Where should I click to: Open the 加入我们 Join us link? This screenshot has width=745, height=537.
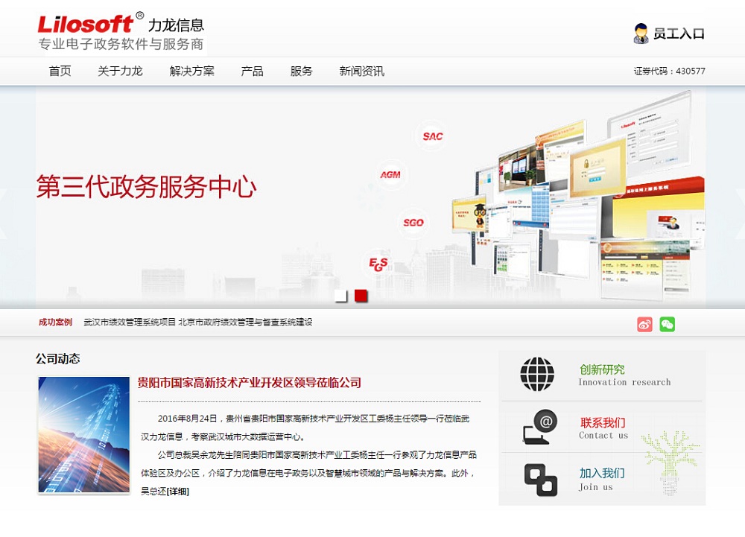pyautogui.click(x=601, y=480)
